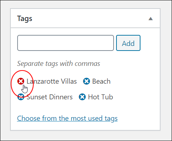This screenshot has width=172, height=141.
Task: Delete the Sunset Dinners tag
Action: click(x=21, y=97)
